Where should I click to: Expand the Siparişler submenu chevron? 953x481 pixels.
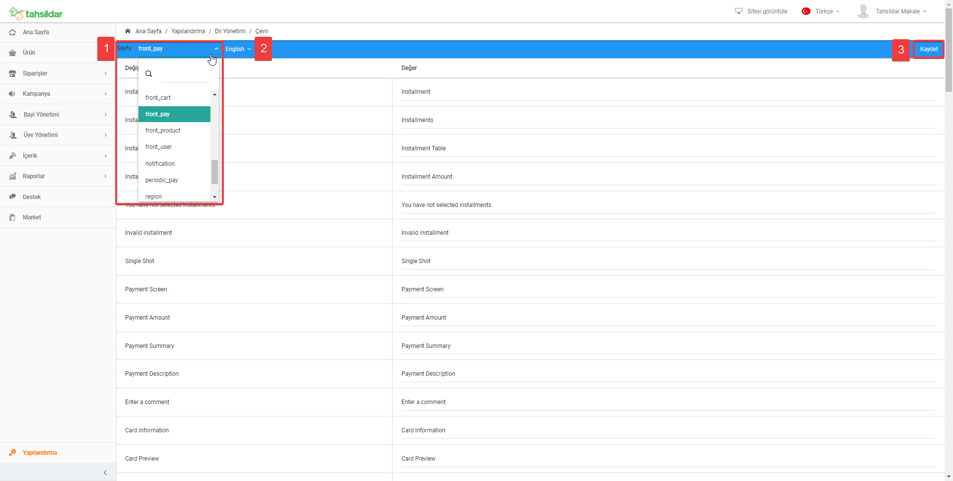105,73
